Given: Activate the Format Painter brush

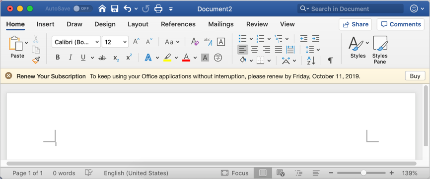Looking at the screenshot, I should [x=36, y=60].
